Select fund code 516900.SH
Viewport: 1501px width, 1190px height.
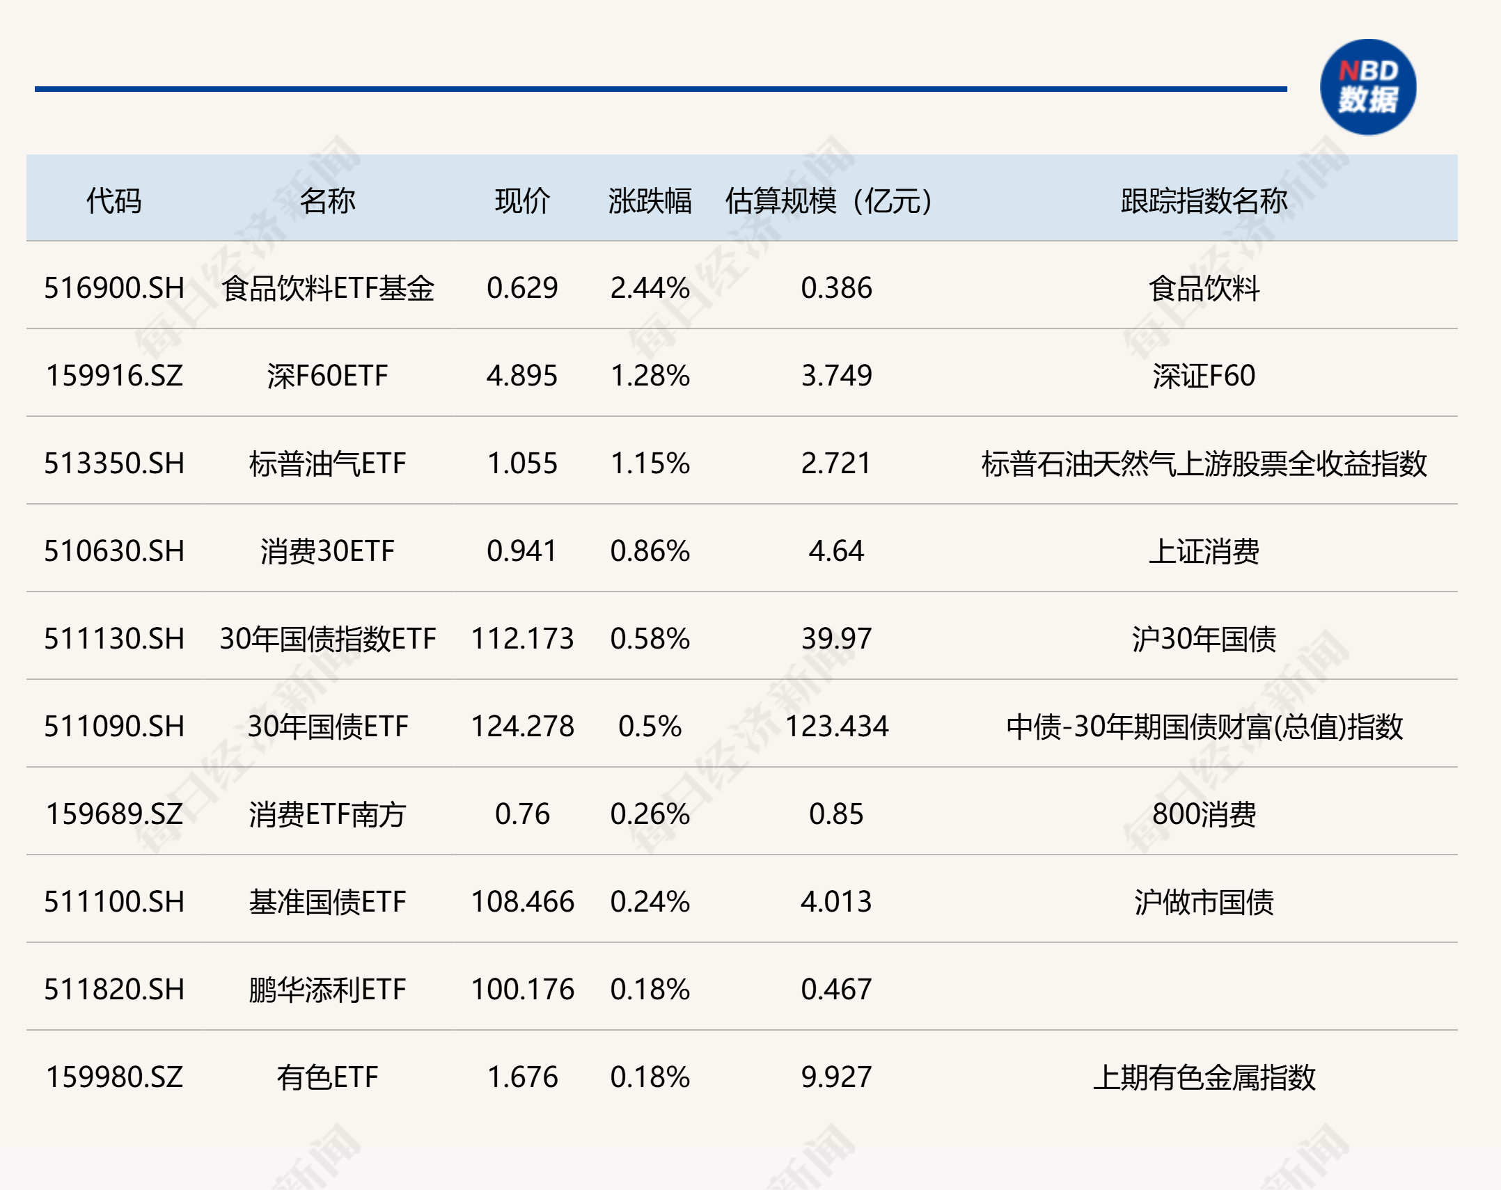[x=114, y=288]
